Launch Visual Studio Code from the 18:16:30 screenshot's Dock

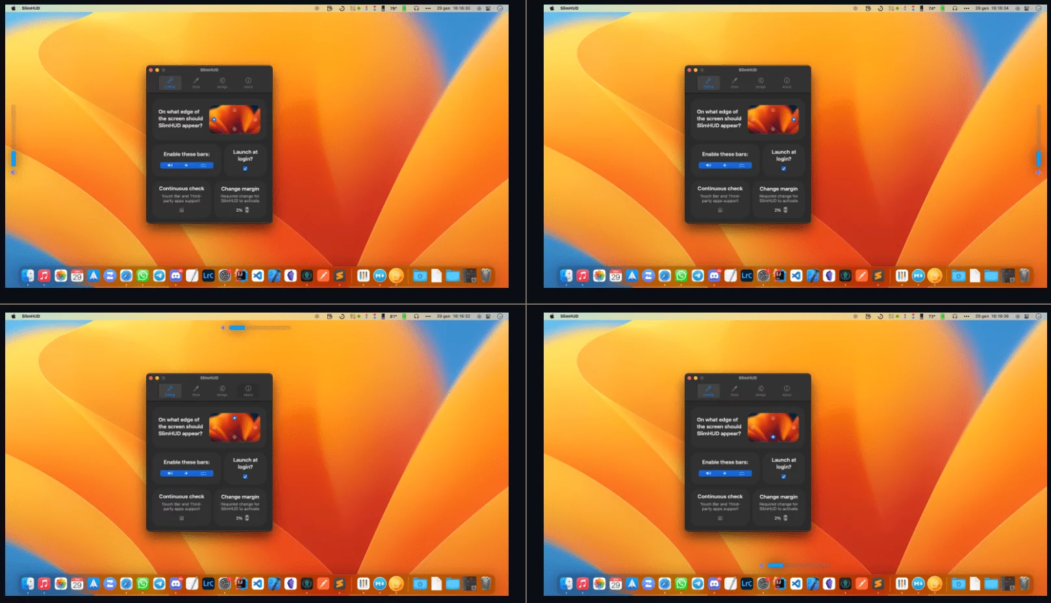coord(258,276)
